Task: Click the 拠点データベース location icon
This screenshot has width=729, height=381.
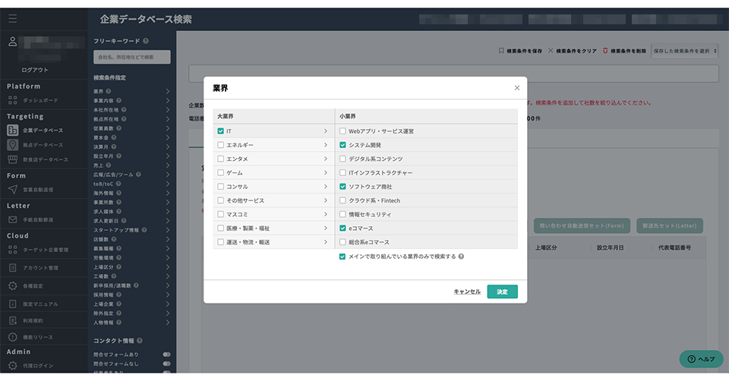Action: click(13, 144)
